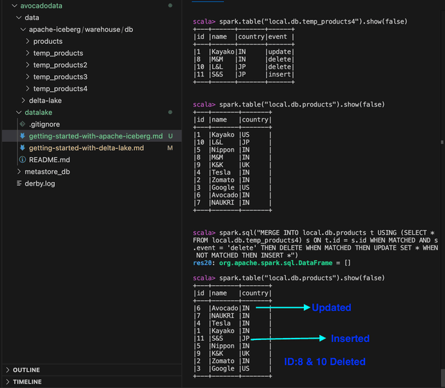Viewport: 445px width, 388px height.
Task: Click the Google US row in final table
Action: point(232,369)
